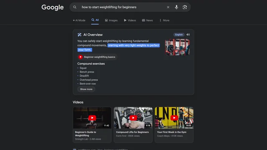Play the Beginner weightlifting basics YouTube icon
This screenshot has height=150, width=267.
(81, 57)
